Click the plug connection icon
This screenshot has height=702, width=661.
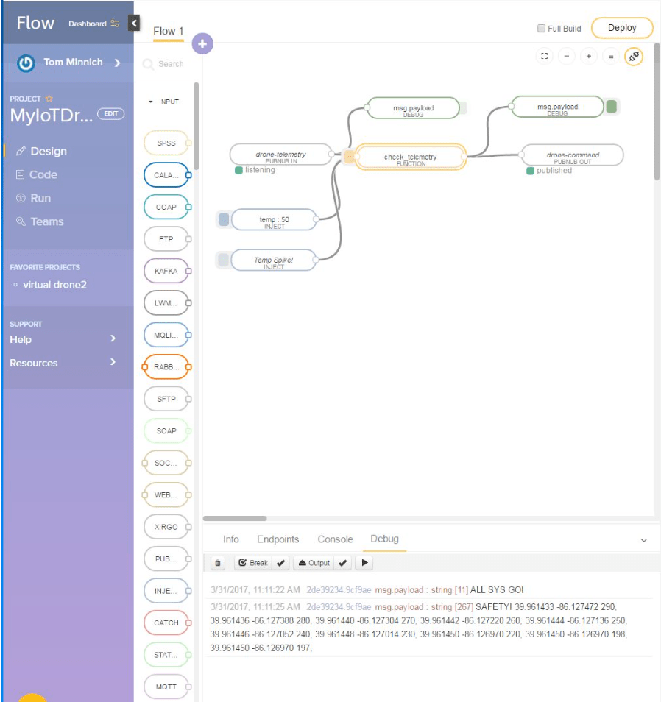(633, 56)
